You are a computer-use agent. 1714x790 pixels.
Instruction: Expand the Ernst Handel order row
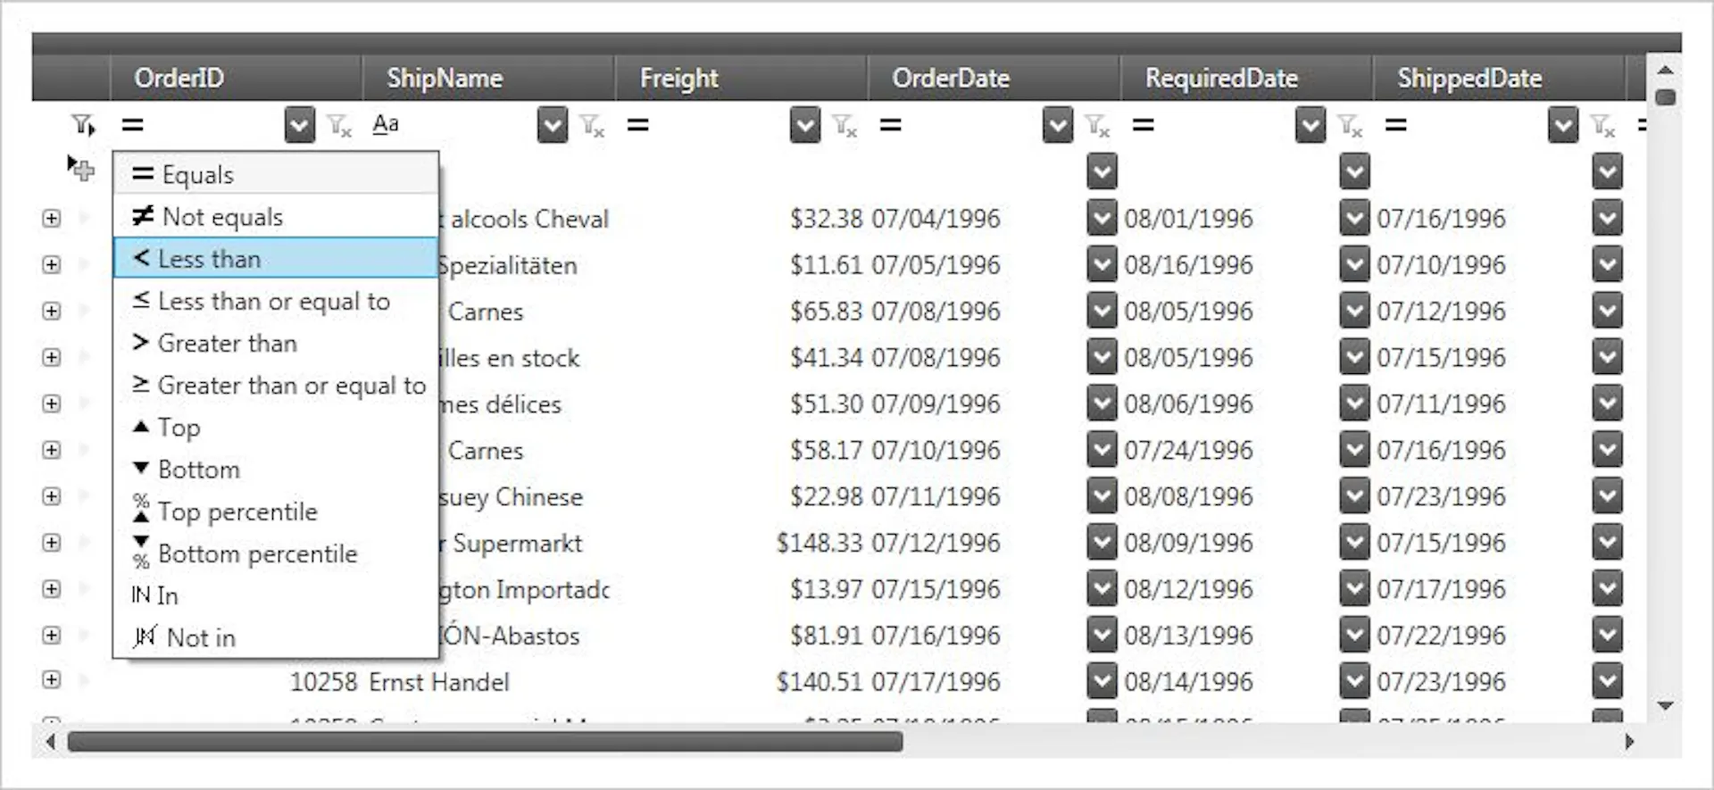pyautogui.click(x=52, y=680)
